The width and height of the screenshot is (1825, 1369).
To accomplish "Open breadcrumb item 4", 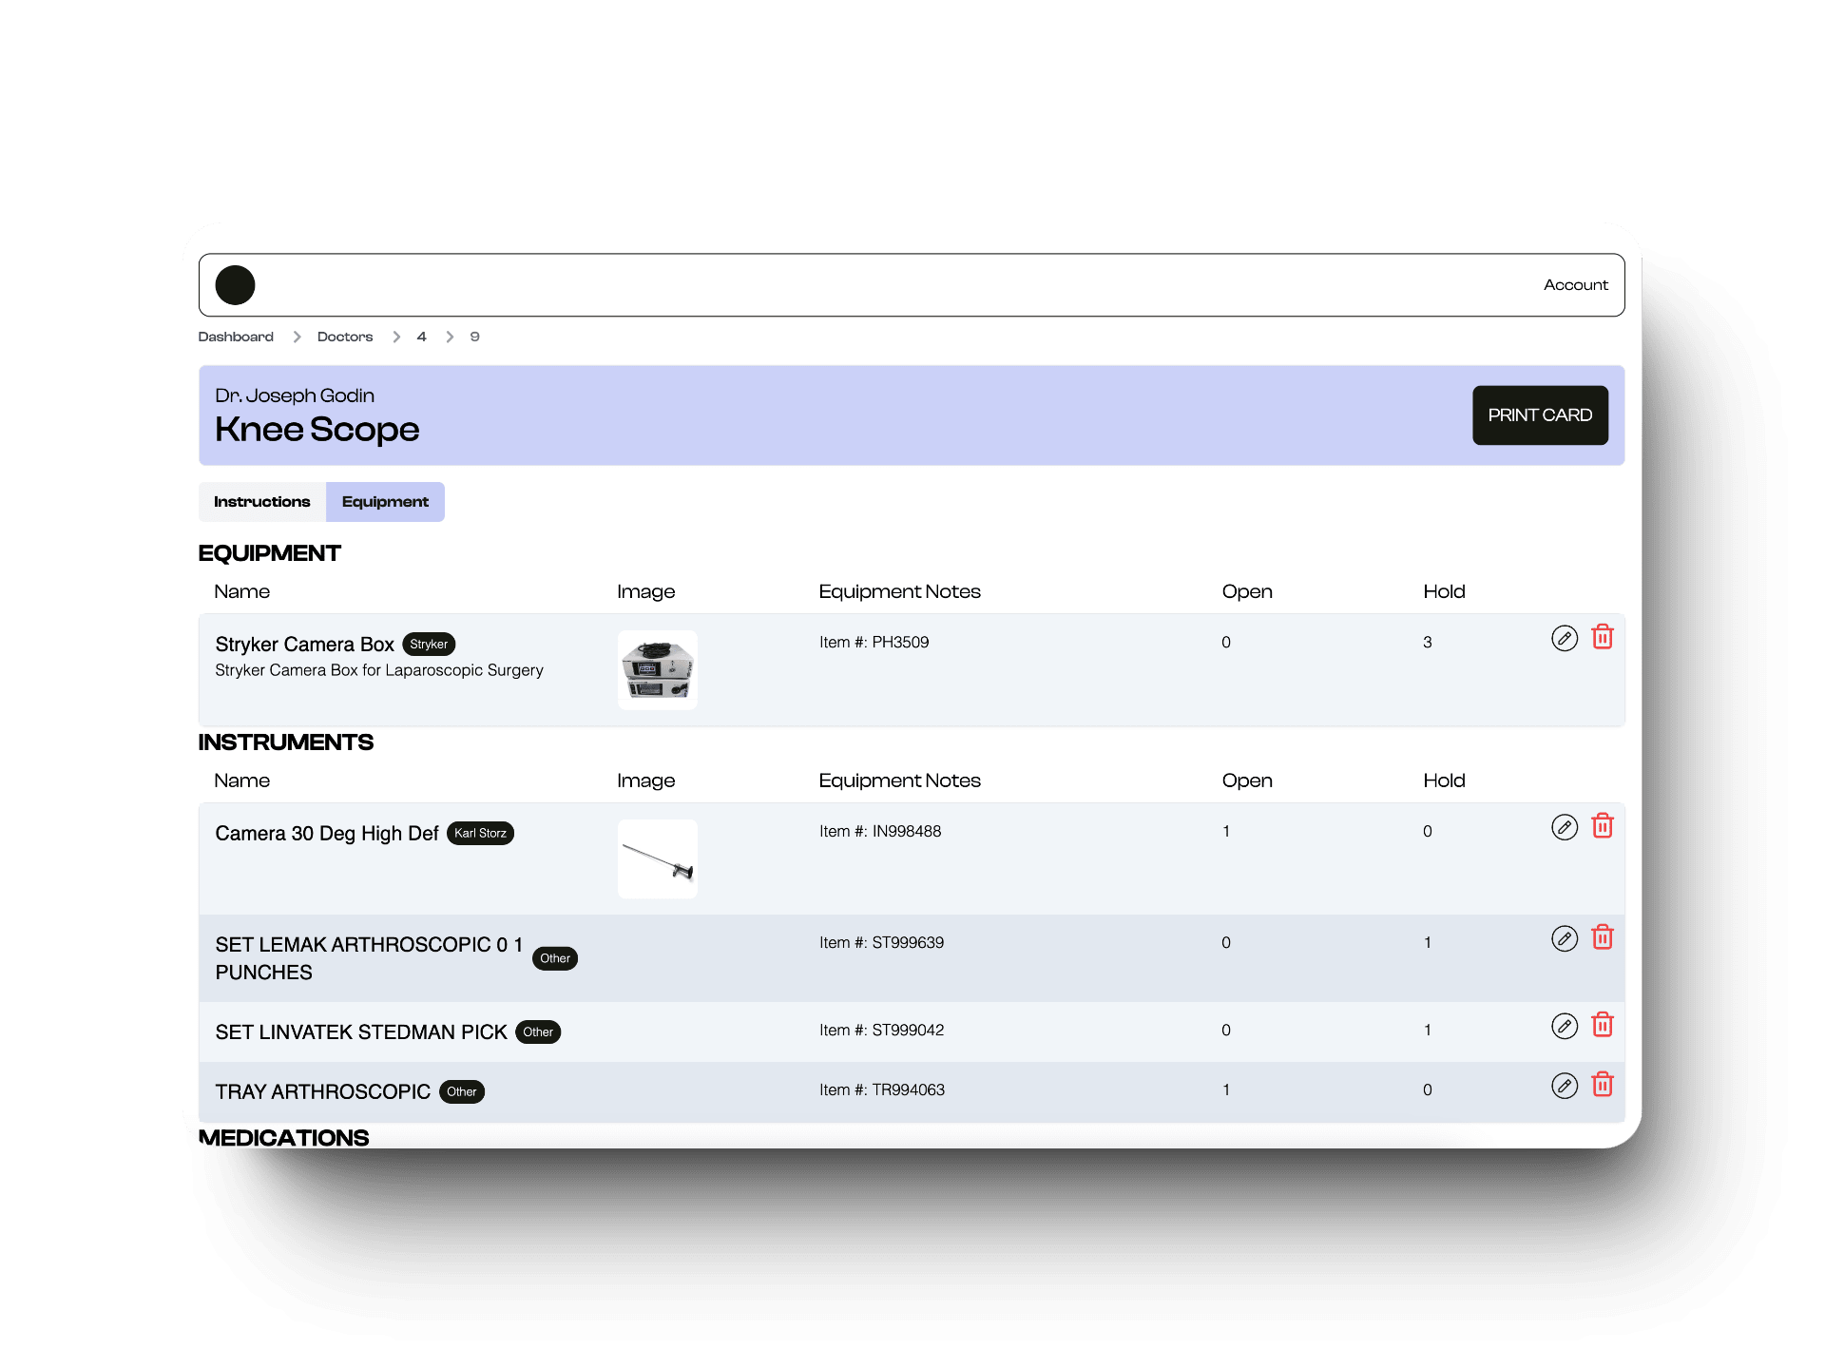I will 421,337.
